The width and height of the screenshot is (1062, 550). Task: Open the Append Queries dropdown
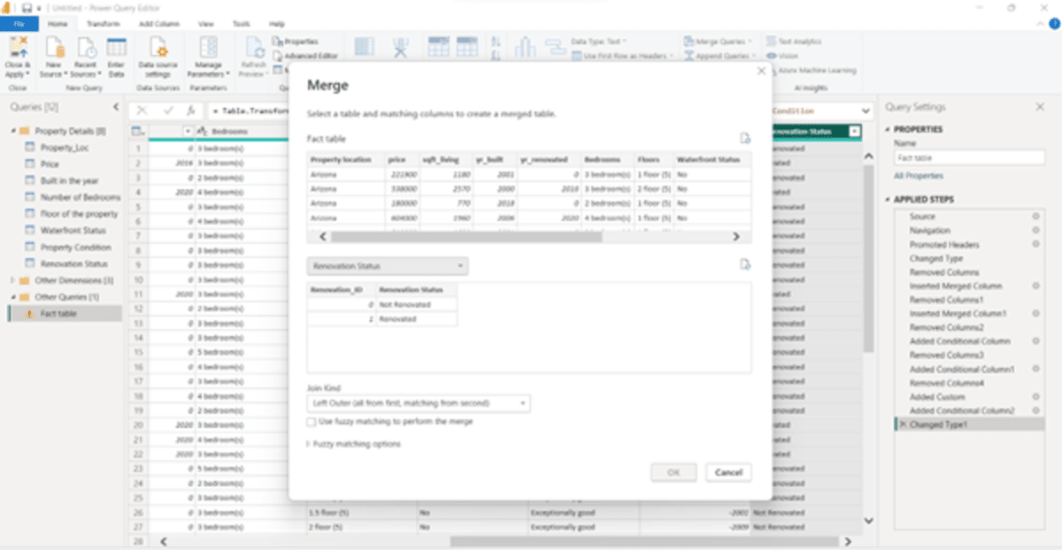[x=720, y=56]
